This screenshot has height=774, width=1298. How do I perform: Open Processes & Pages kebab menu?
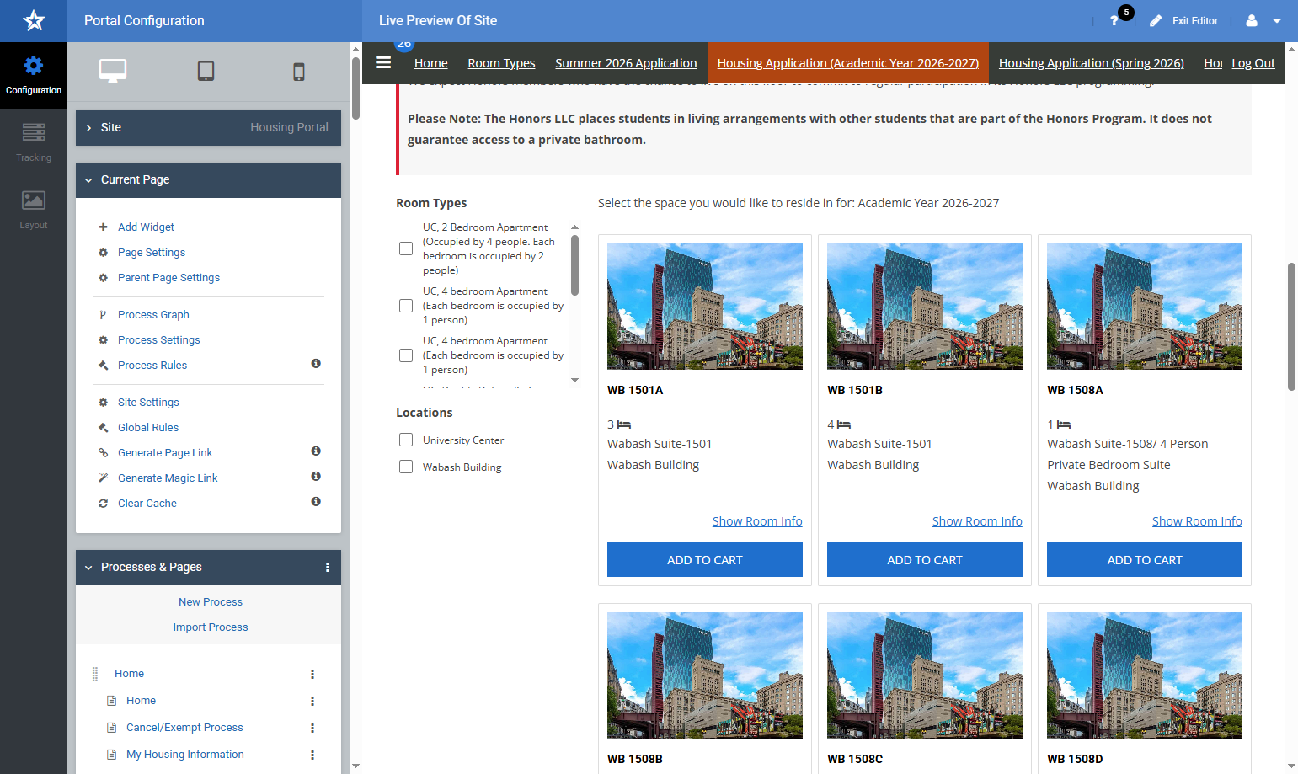point(328,568)
